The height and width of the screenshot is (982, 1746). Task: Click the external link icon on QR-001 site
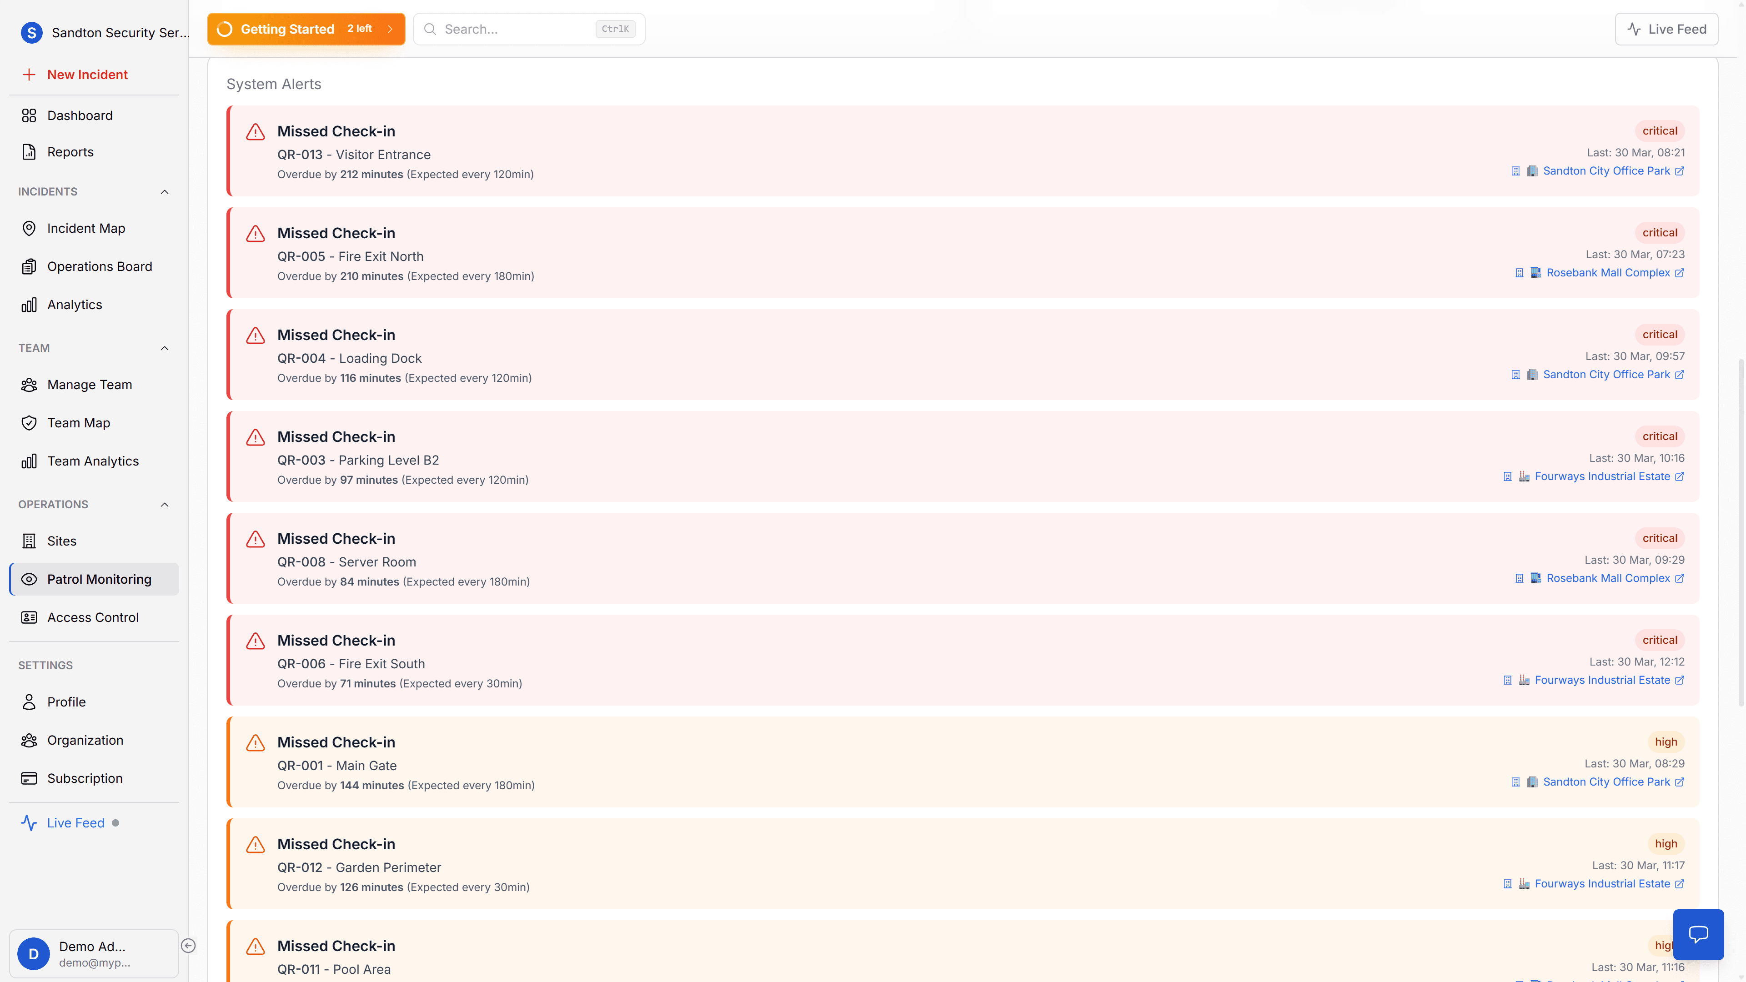[1679, 782]
